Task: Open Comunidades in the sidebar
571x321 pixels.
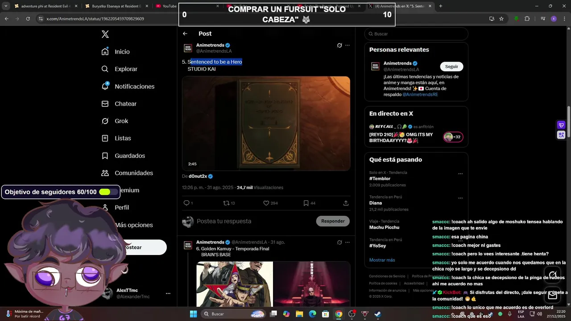Action: (x=128, y=173)
